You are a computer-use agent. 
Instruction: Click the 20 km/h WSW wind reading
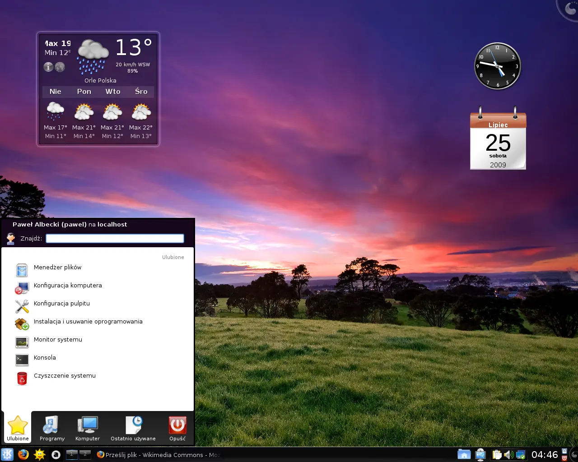tap(133, 65)
